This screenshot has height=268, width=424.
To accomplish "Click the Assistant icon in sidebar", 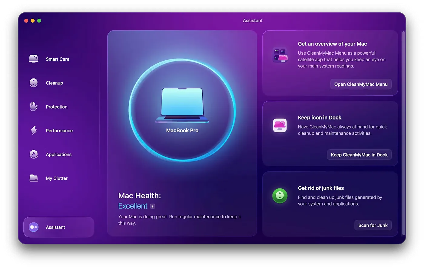I will coord(34,227).
